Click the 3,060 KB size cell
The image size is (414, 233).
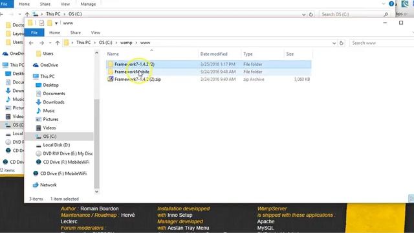click(x=302, y=79)
